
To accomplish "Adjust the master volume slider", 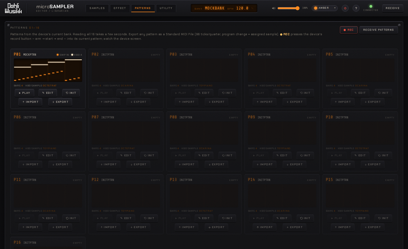I will (x=288, y=8).
